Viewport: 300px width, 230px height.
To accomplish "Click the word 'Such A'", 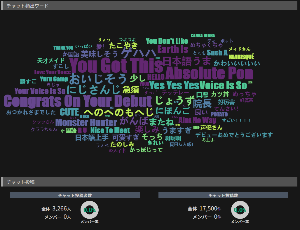I will (x=217, y=53).
